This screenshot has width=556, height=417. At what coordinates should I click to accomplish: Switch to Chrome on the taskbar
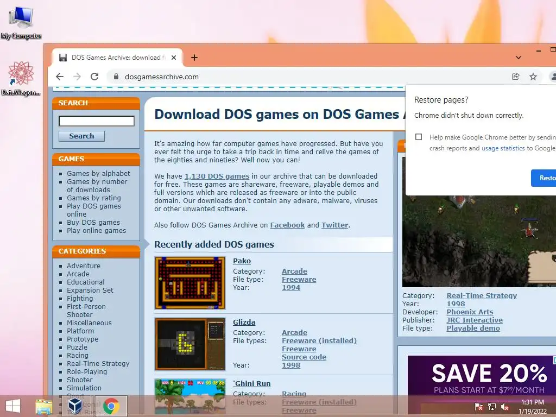pyautogui.click(x=111, y=406)
